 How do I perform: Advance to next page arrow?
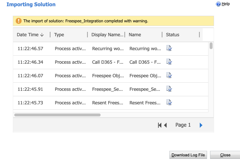click(x=201, y=125)
